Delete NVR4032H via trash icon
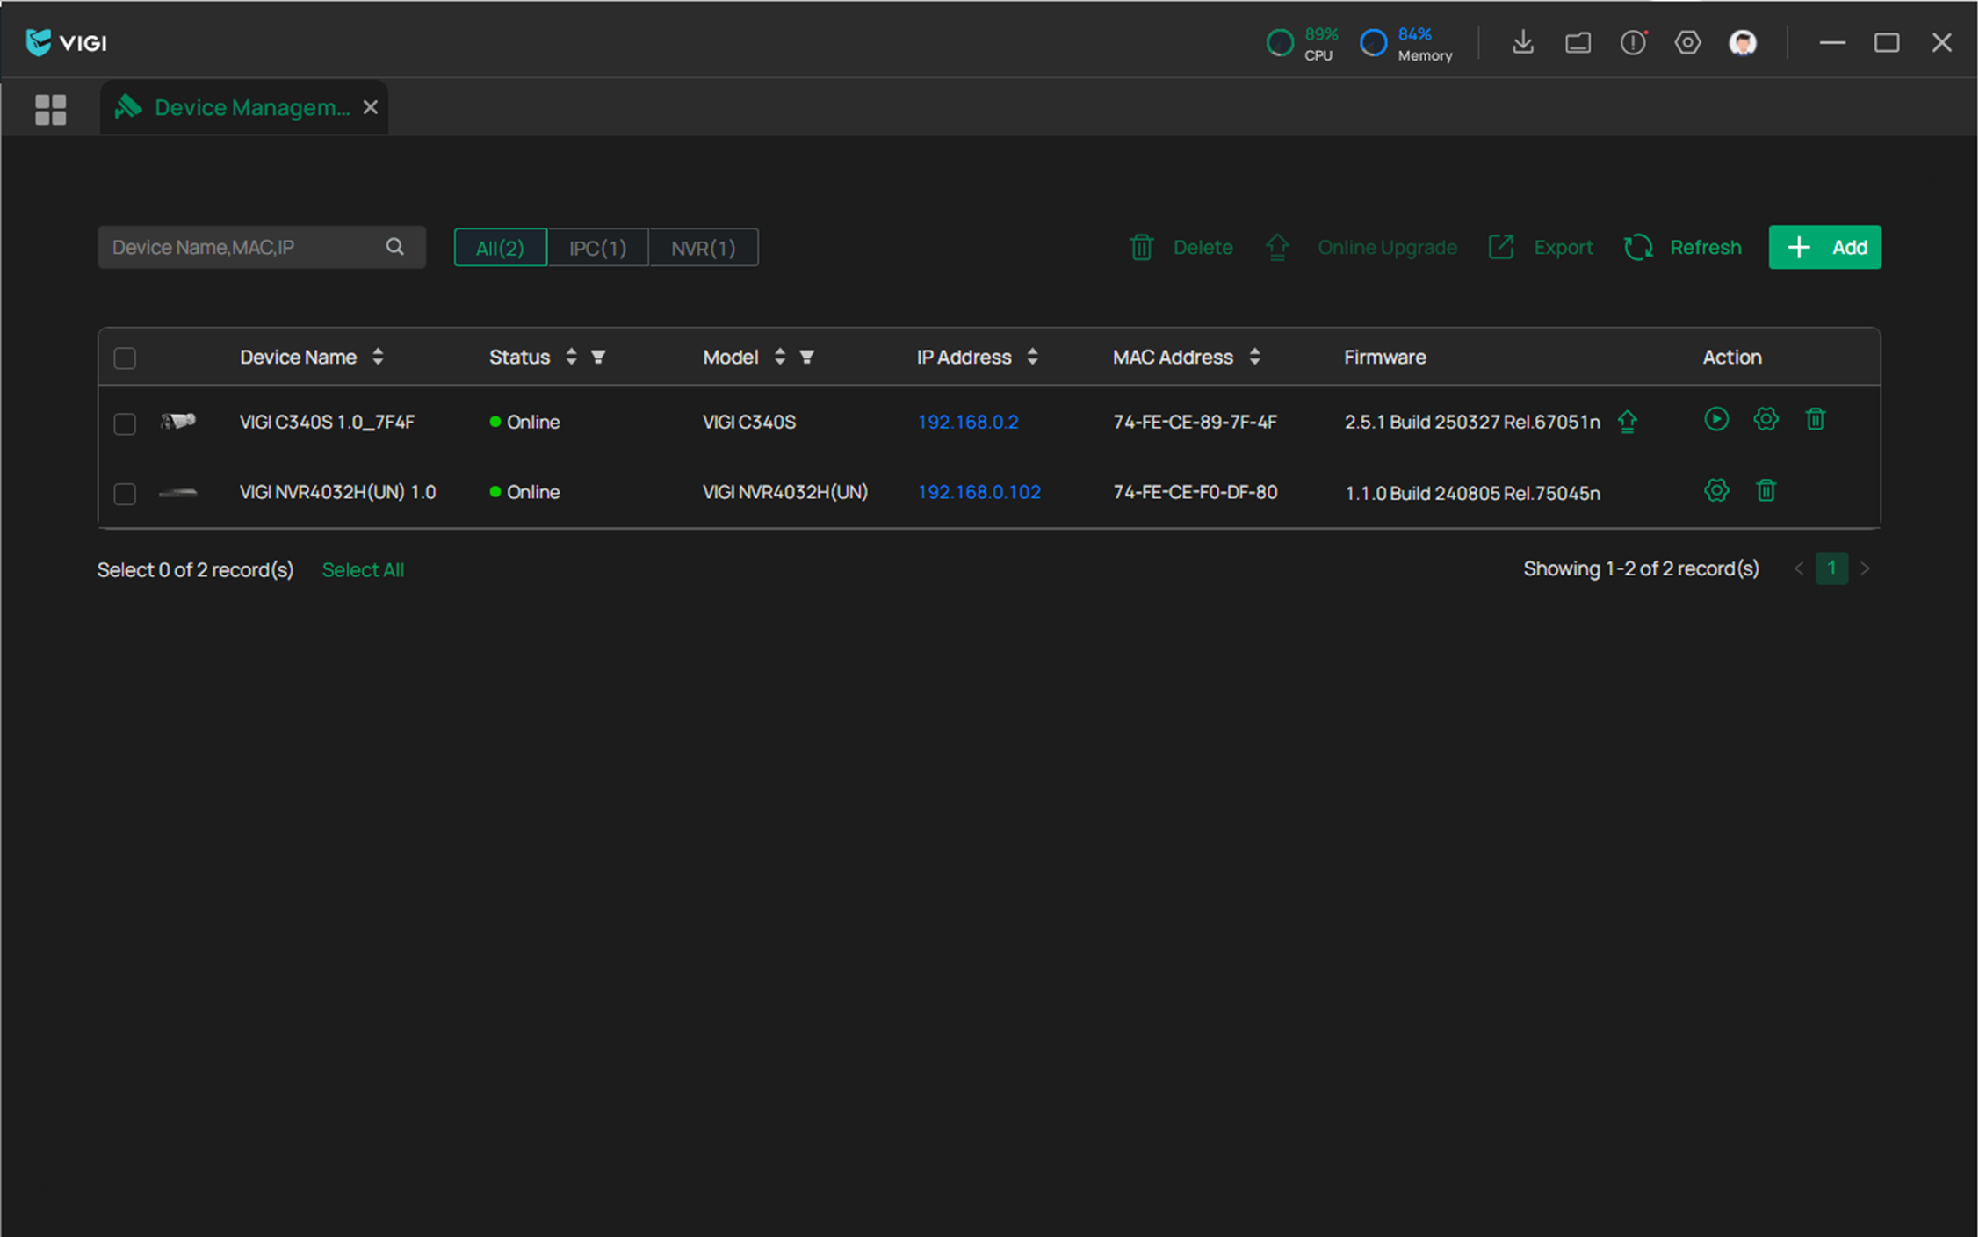Screen dimensions: 1979x1237 1766,490
